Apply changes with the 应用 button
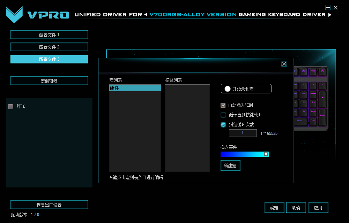349x223 pixels. click(x=318, y=207)
